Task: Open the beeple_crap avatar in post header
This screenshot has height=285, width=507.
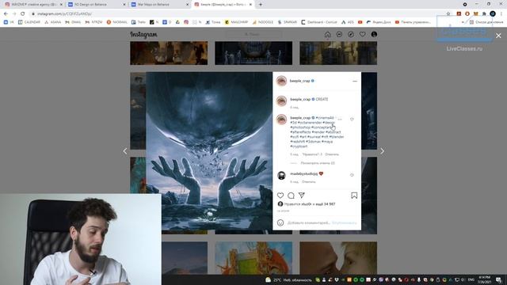Action: tap(282, 81)
